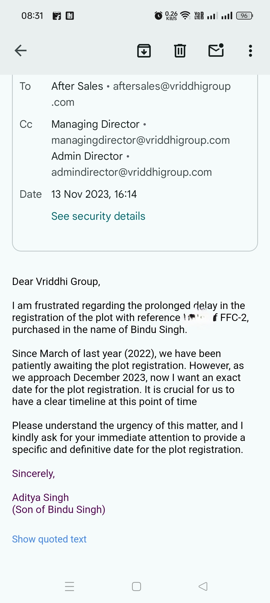Archive this email using the archive icon
The height and width of the screenshot is (603, 270).
(144, 51)
